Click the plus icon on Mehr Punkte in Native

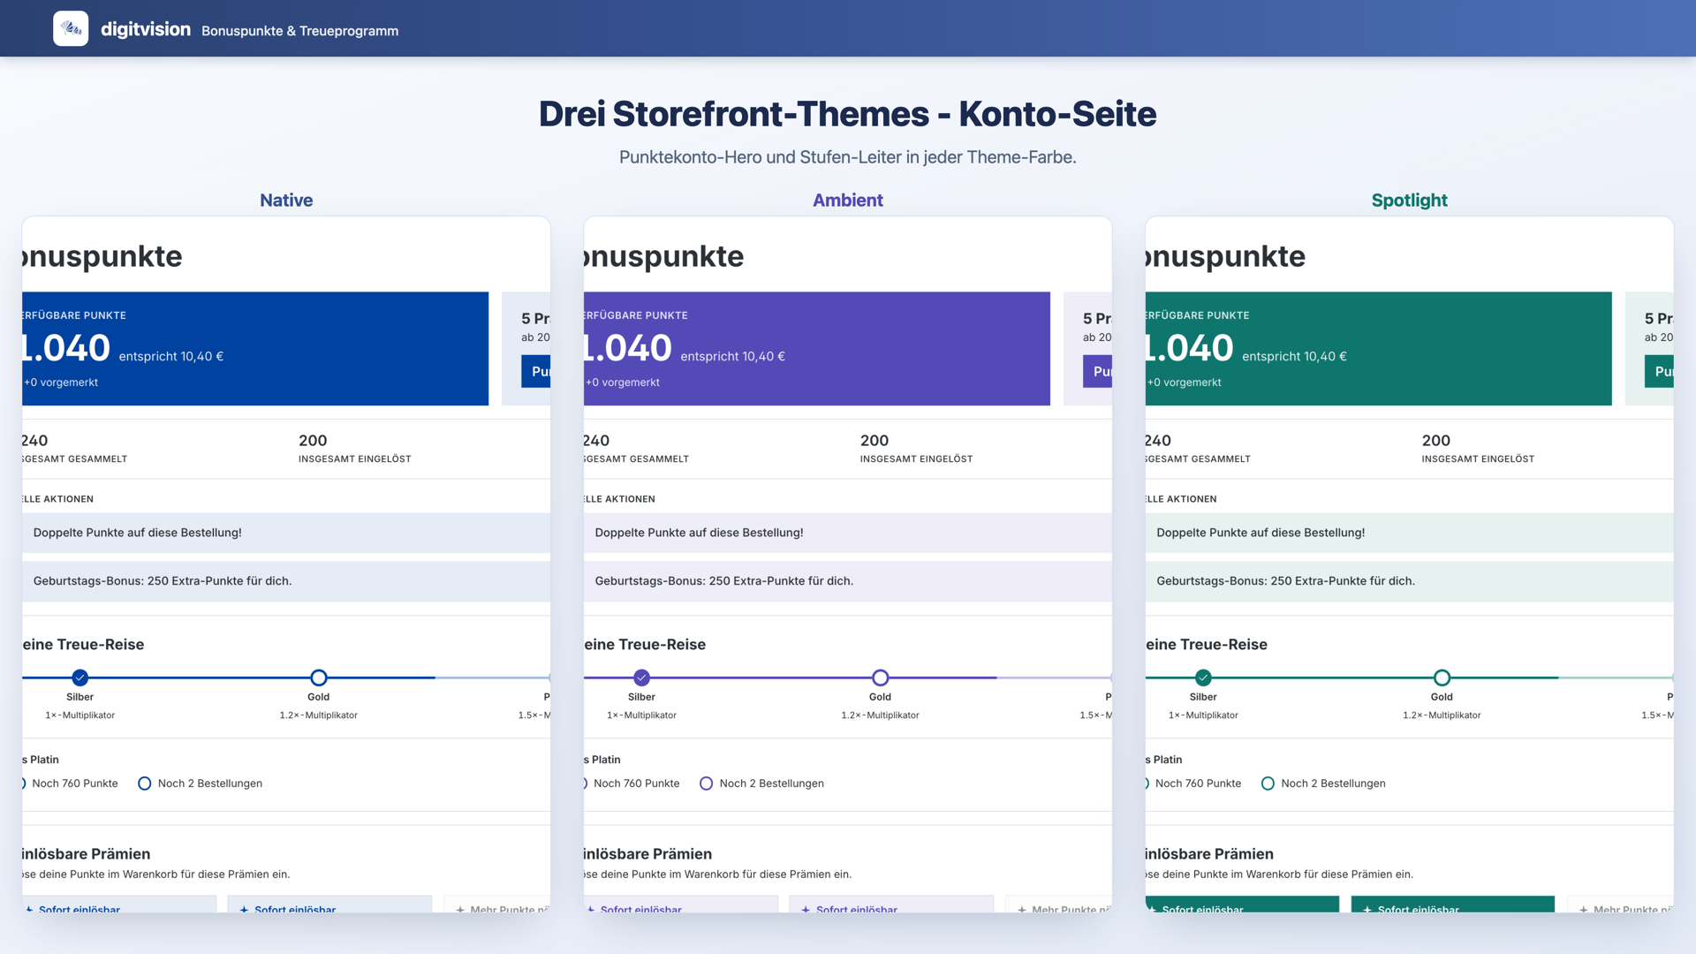[460, 909]
